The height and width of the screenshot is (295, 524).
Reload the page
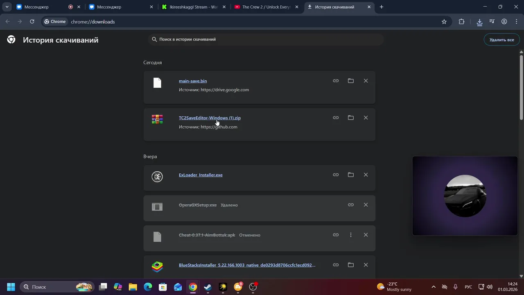click(x=32, y=22)
